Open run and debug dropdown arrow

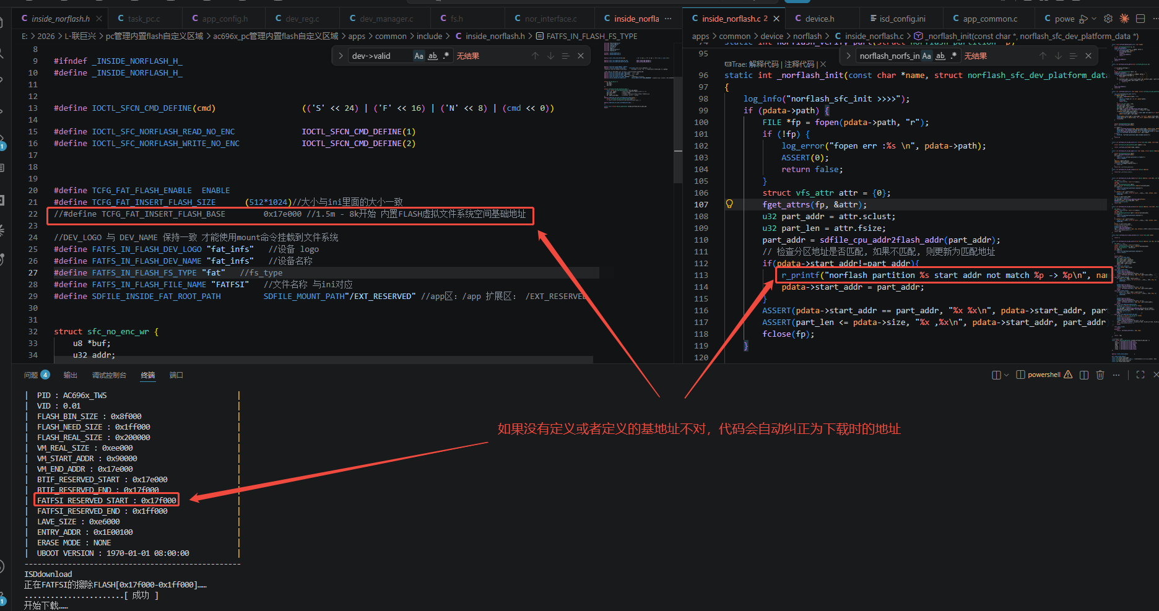click(x=1094, y=19)
